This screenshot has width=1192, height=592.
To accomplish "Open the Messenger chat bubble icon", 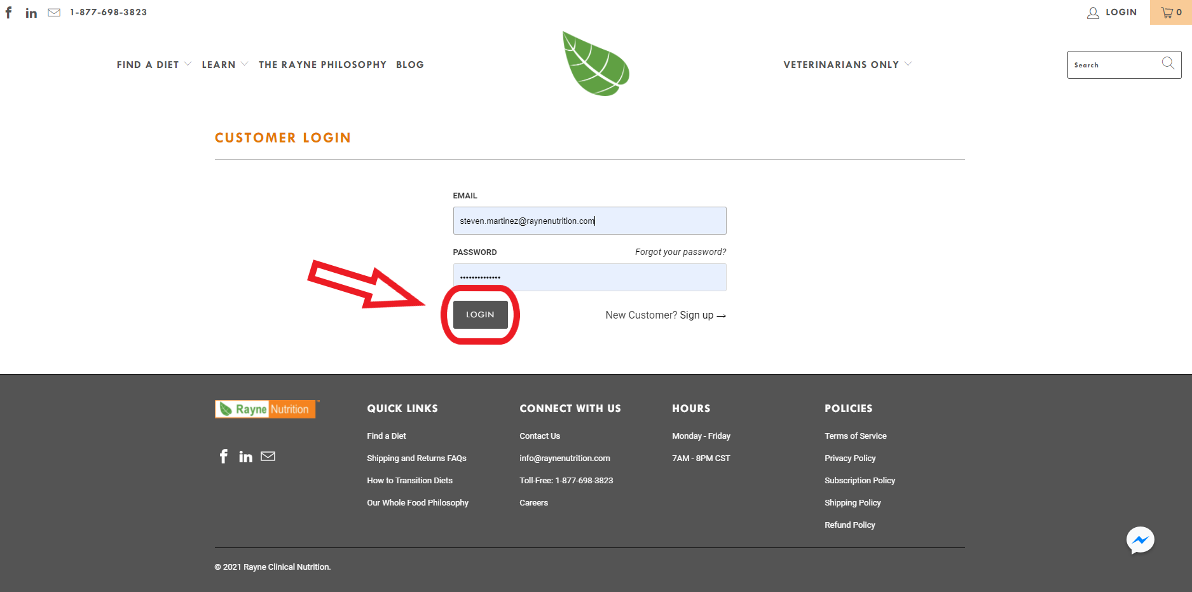I will tap(1140, 540).
